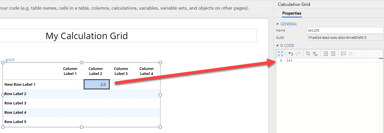384x133 pixels.
Task: Open find and replace icon
Action: [316, 54]
